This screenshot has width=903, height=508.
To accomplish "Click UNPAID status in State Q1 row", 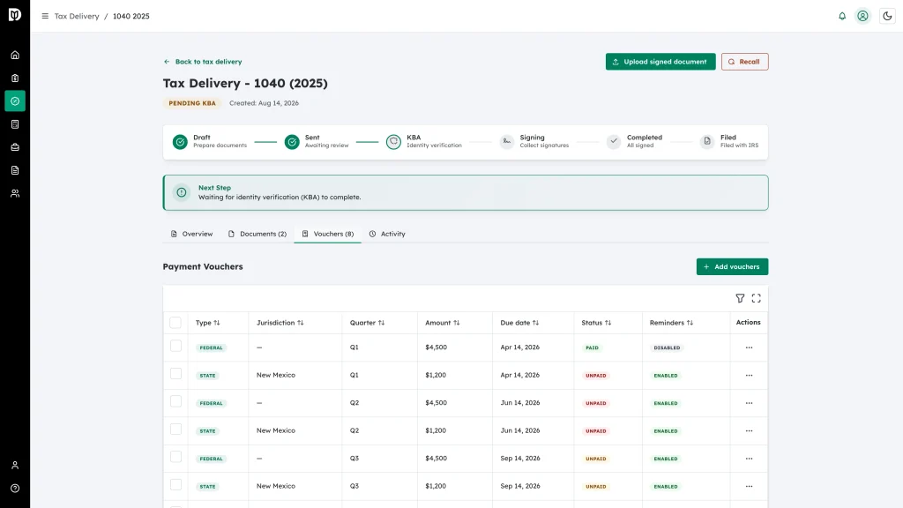I will (595, 376).
